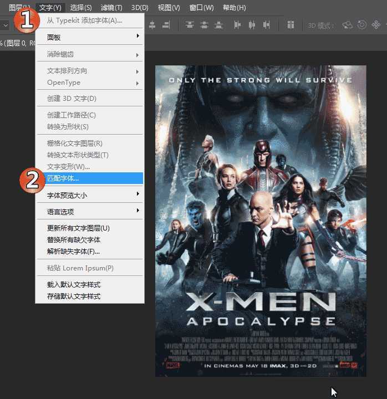Click Distribute vertical centers icon
The image size is (387, 399).
pos(205,25)
